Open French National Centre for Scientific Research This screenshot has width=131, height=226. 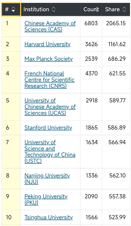49,80
